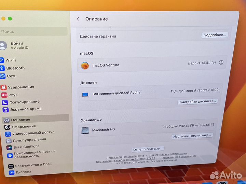The height and width of the screenshot is (184, 246).
Task: Select the Bluetooth sidebar label
Action: coord(15,68)
